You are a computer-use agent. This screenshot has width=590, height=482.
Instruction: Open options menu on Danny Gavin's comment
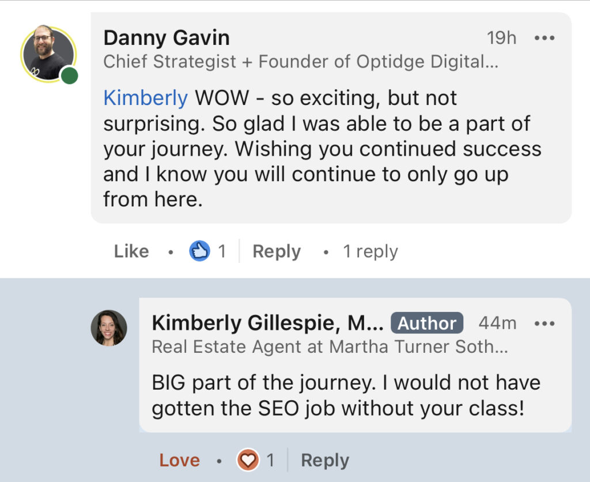[544, 38]
